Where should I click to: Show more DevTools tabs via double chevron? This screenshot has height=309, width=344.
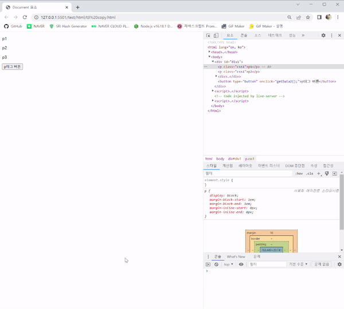(303, 35)
